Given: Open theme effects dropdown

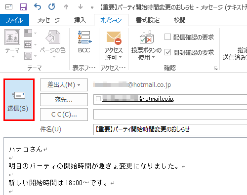Looking at the screenshot, I should click(x=30, y=56).
